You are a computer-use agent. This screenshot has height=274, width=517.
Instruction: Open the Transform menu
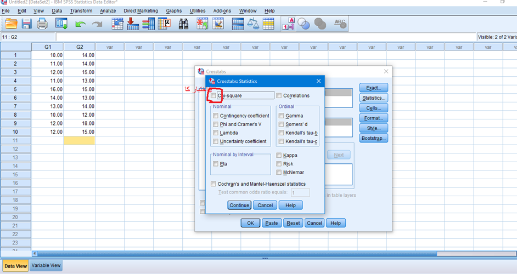[81, 11]
